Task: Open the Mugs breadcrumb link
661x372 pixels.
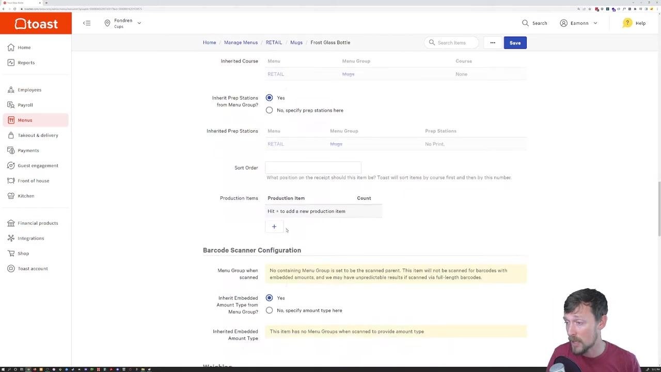Action: coord(296,42)
